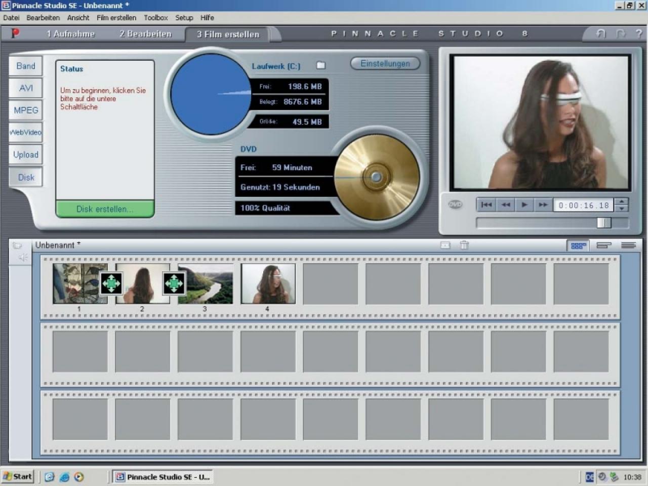Open help with the question mark icon
The image size is (648, 486).
[x=638, y=33]
